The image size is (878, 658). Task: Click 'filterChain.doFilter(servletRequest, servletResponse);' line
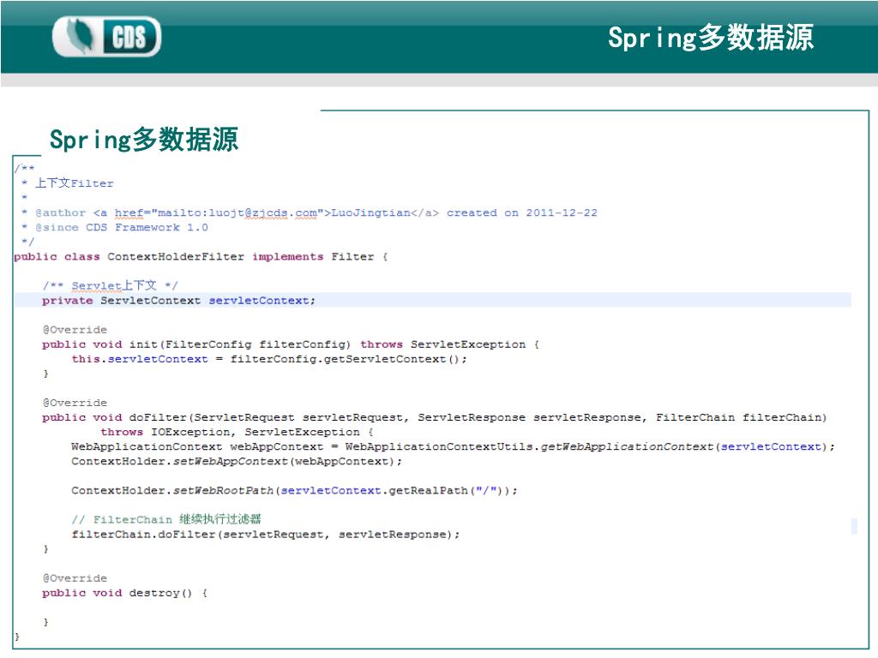click(266, 535)
